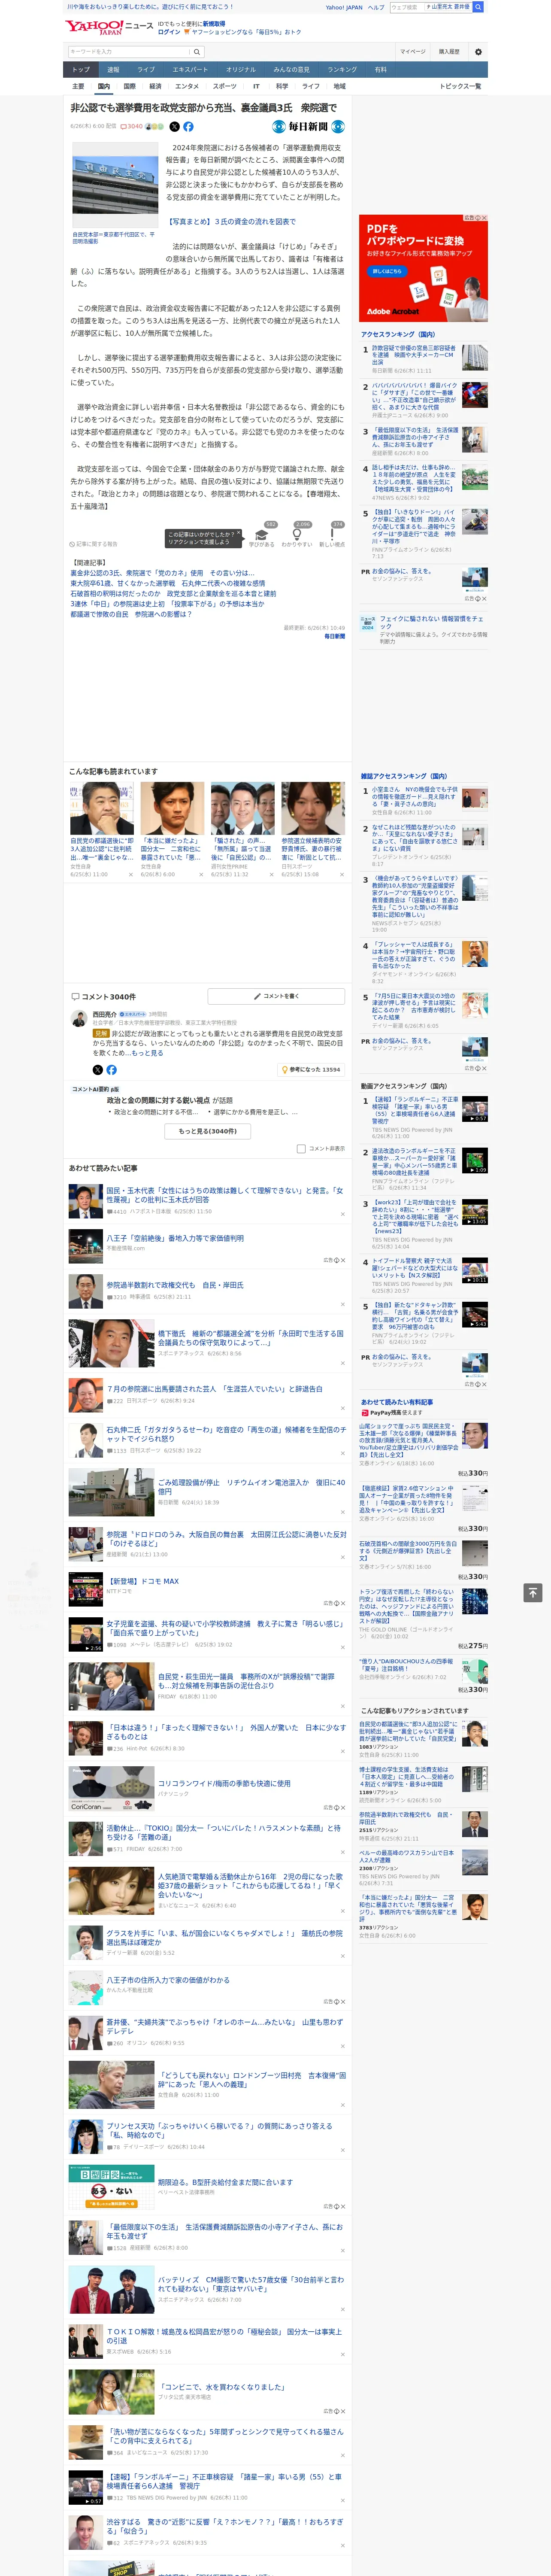Click the ログイン link
The height and width of the screenshot is (2576, 551).
[x=169, y=32]
